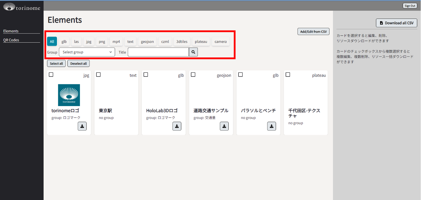
Task: Download the torinomeロゴ jpg resource
Action: tap(82, 126)
